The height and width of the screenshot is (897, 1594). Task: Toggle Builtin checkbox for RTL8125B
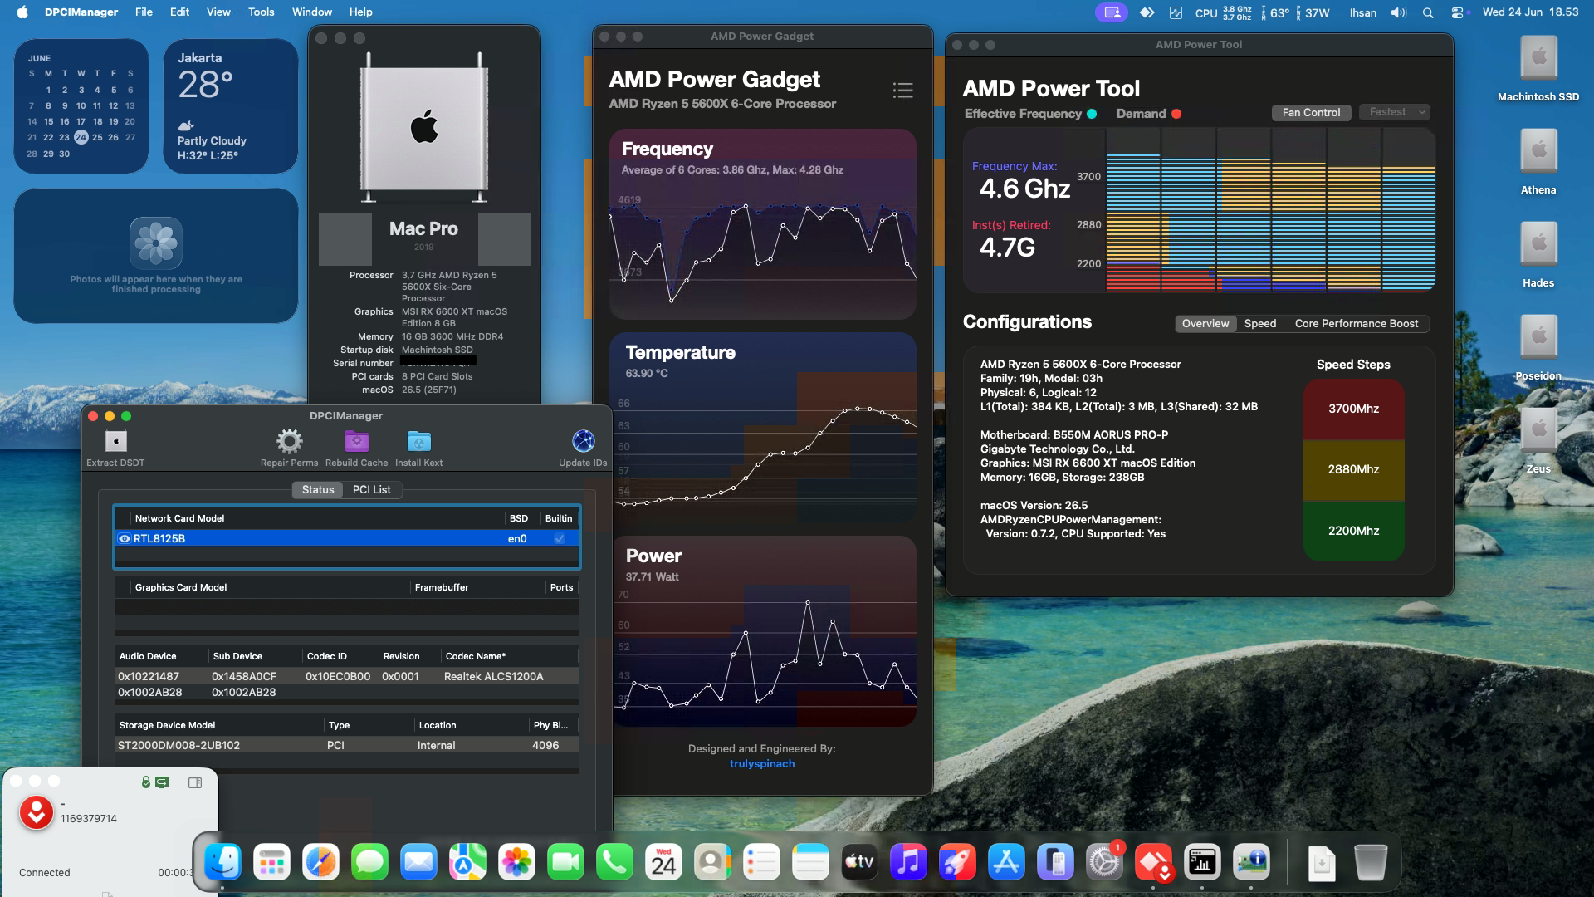[x=560, y=538]
